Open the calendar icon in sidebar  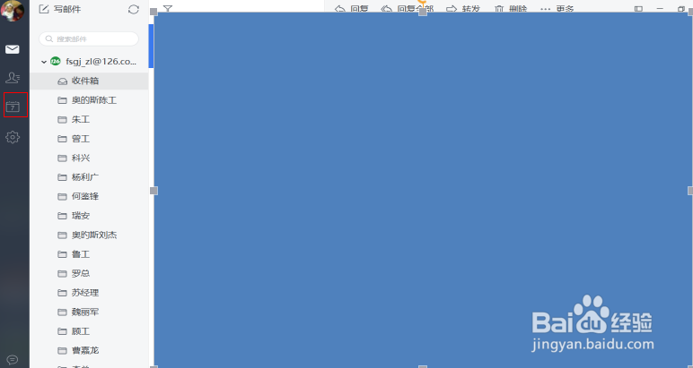tap(13, 107)
